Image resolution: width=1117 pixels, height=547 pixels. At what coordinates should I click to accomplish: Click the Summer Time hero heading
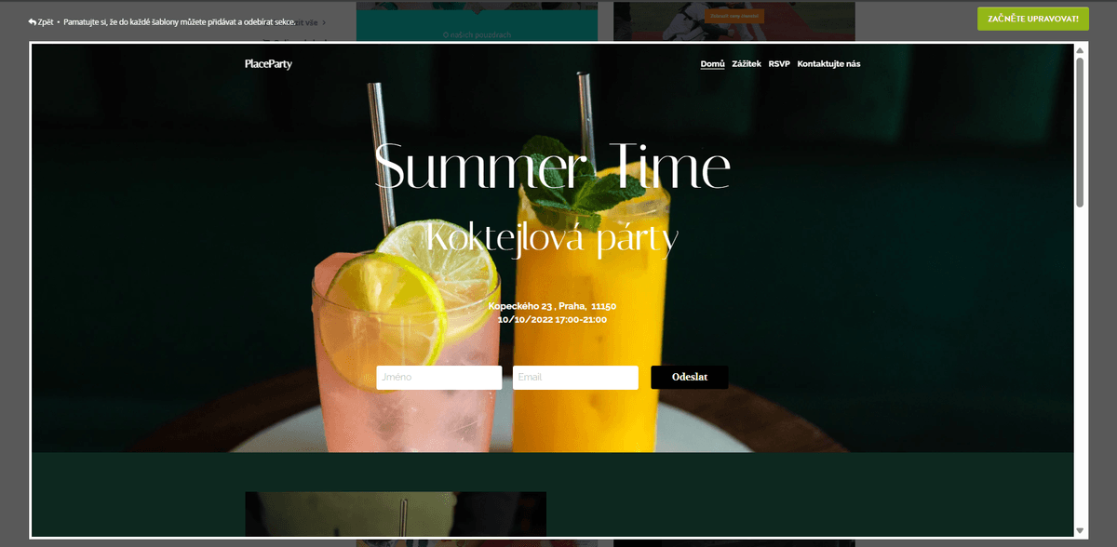[554, 167]
